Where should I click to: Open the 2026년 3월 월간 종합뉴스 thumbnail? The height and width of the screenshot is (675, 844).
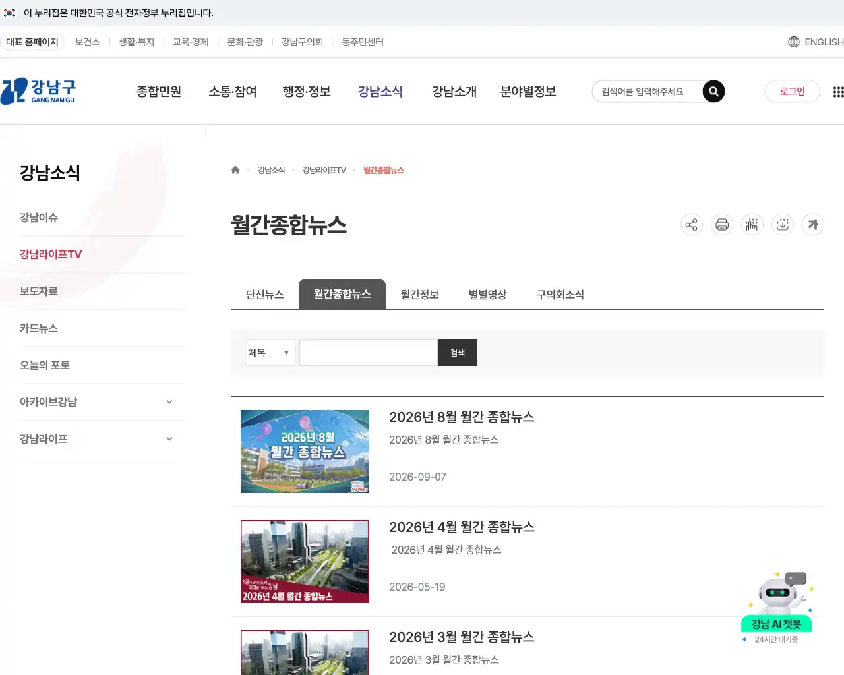[305, 653]
